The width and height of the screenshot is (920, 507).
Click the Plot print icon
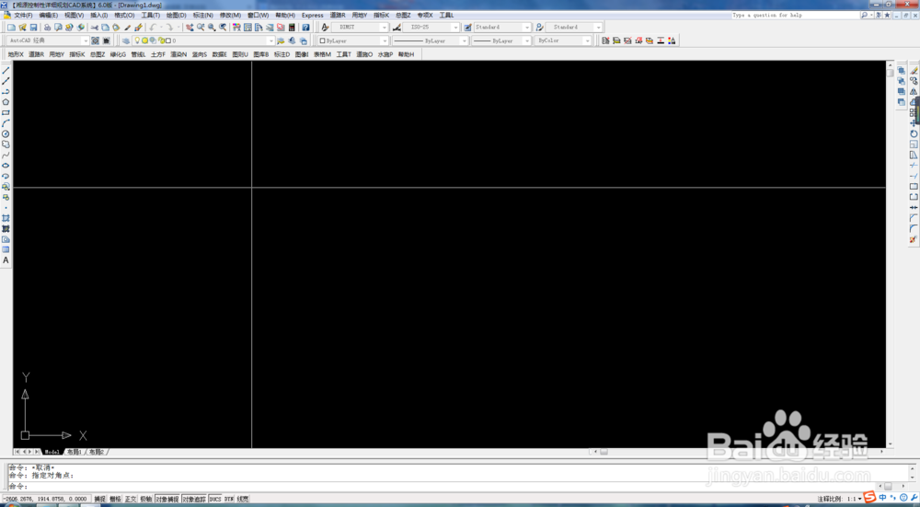point(48,28)
